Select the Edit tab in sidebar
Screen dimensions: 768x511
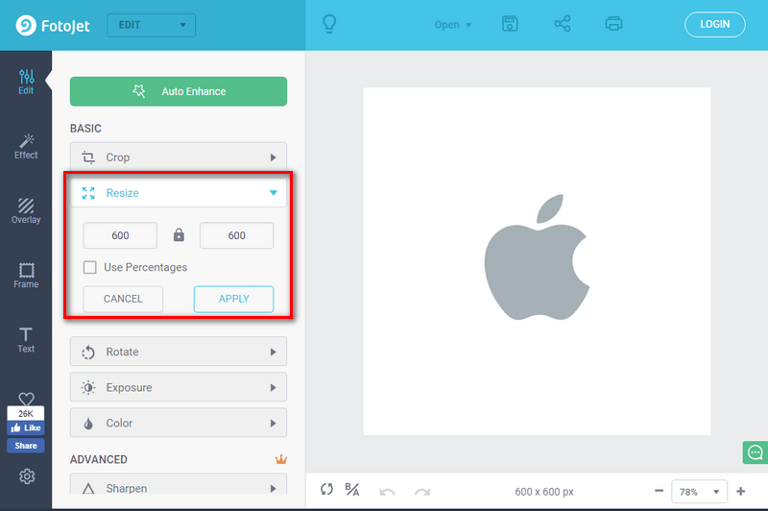26,82
